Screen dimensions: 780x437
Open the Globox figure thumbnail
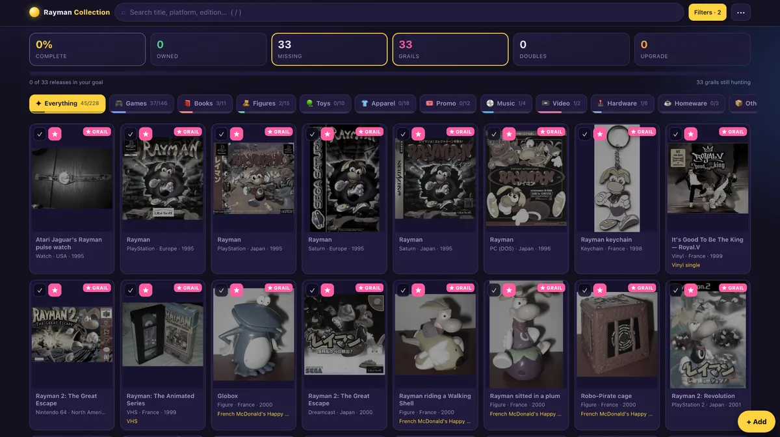click(x=253, y=335)
